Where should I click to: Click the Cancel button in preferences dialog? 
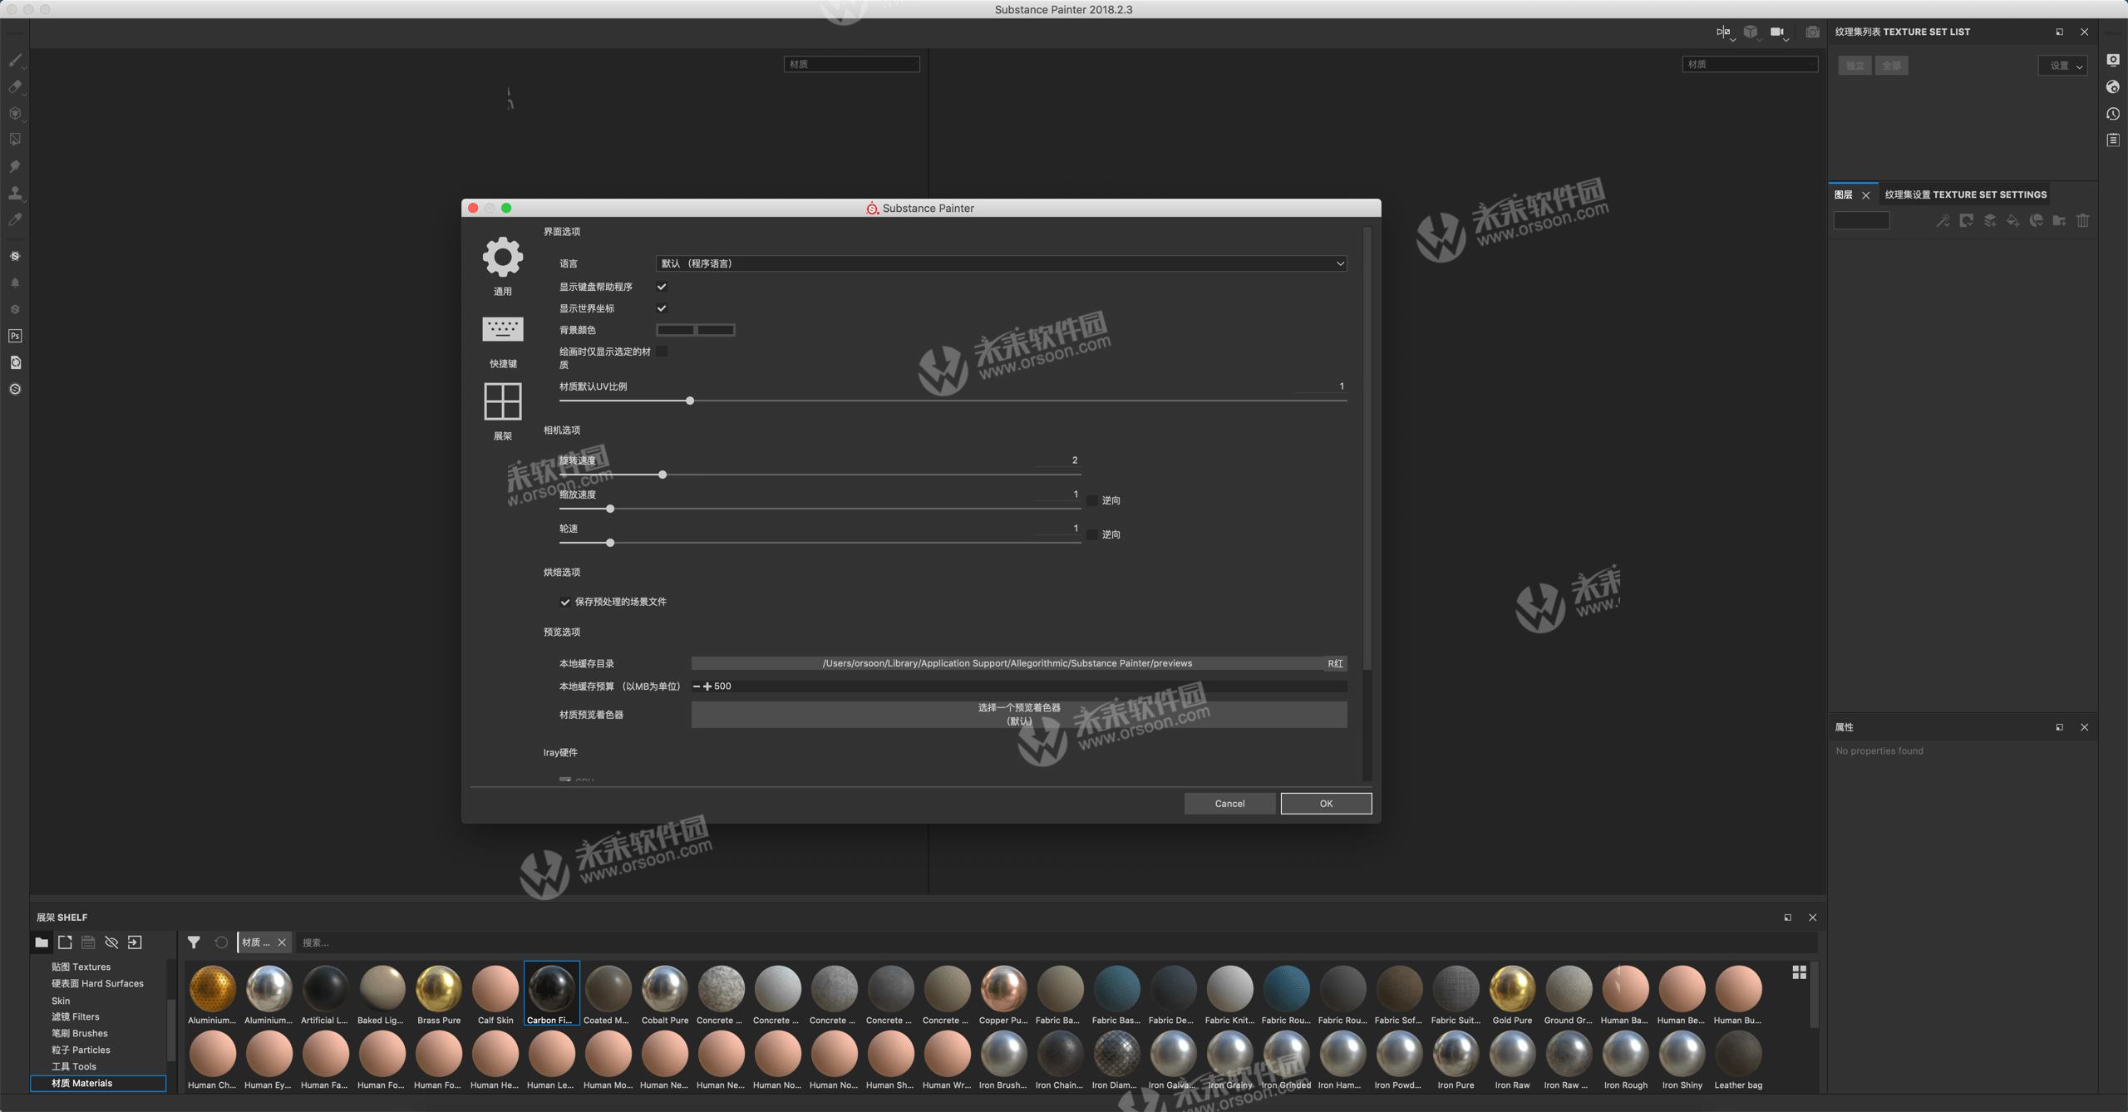tap(1229, 804)
